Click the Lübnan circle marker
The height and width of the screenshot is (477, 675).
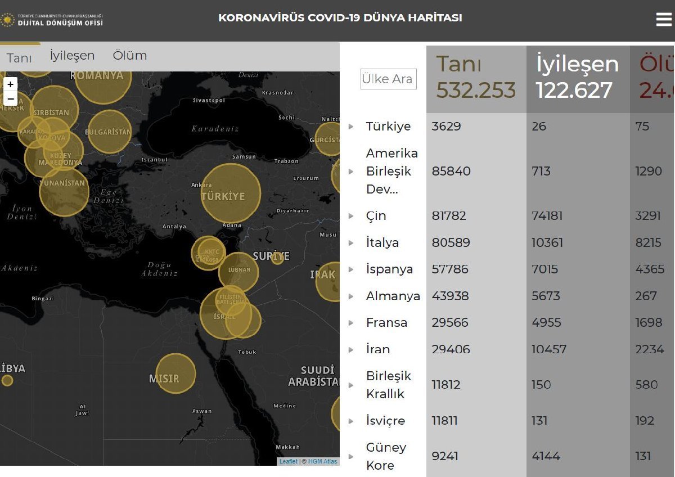pos(238,272)
